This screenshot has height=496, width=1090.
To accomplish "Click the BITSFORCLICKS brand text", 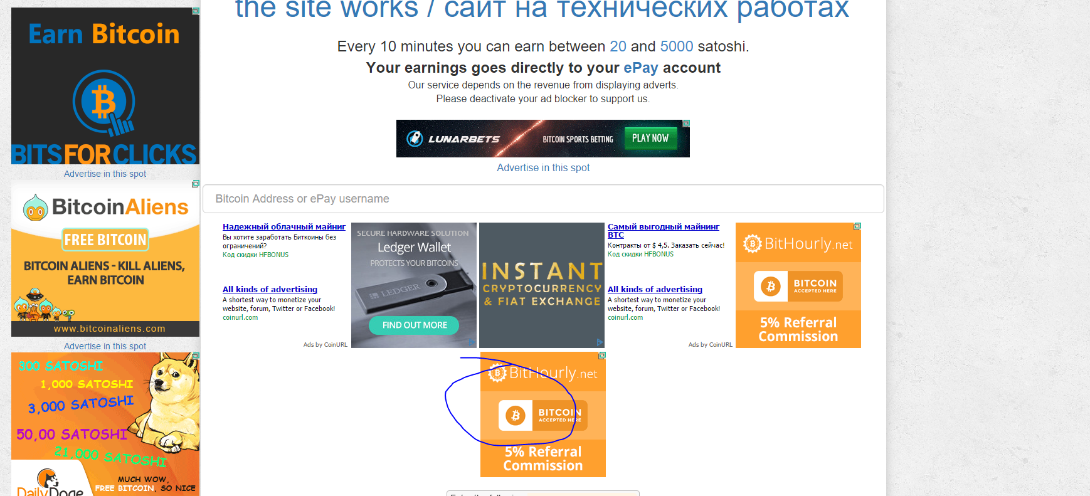I will 104,154.
